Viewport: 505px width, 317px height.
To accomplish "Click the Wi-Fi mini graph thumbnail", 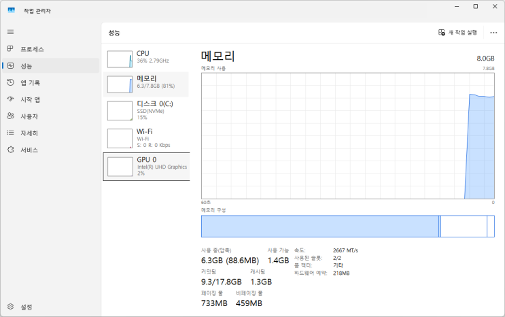I will (120, 138).
